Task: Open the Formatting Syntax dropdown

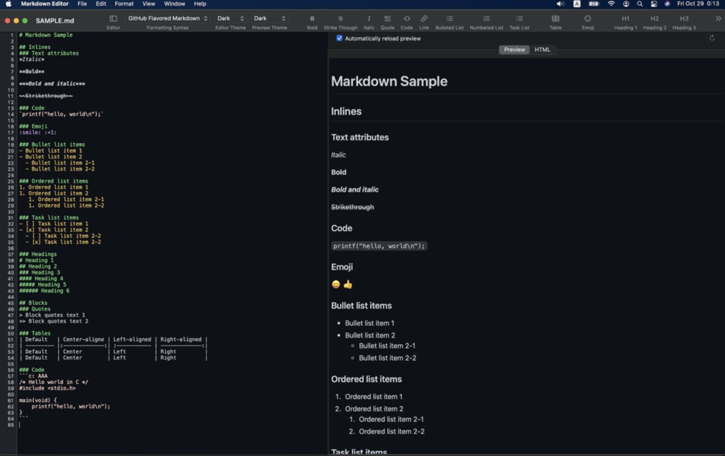Action: pyautogui.click(x=167, y=18)
